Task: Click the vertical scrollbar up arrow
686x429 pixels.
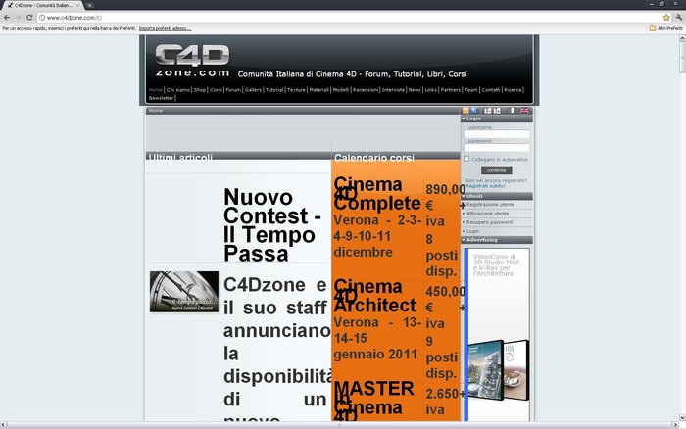Action: tap(682, 38)
